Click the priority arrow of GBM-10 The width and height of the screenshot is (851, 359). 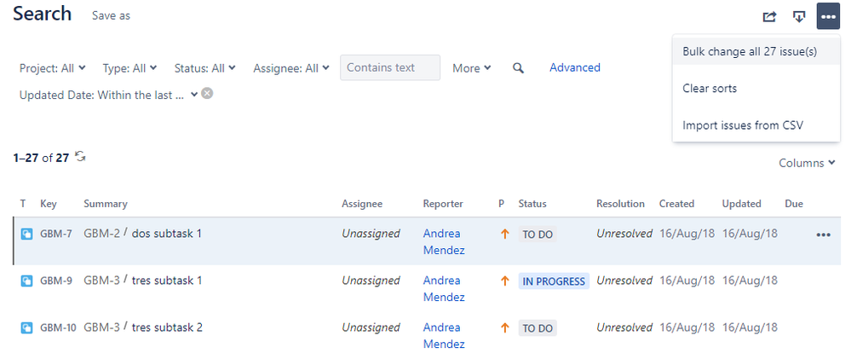tap(505, 328)
